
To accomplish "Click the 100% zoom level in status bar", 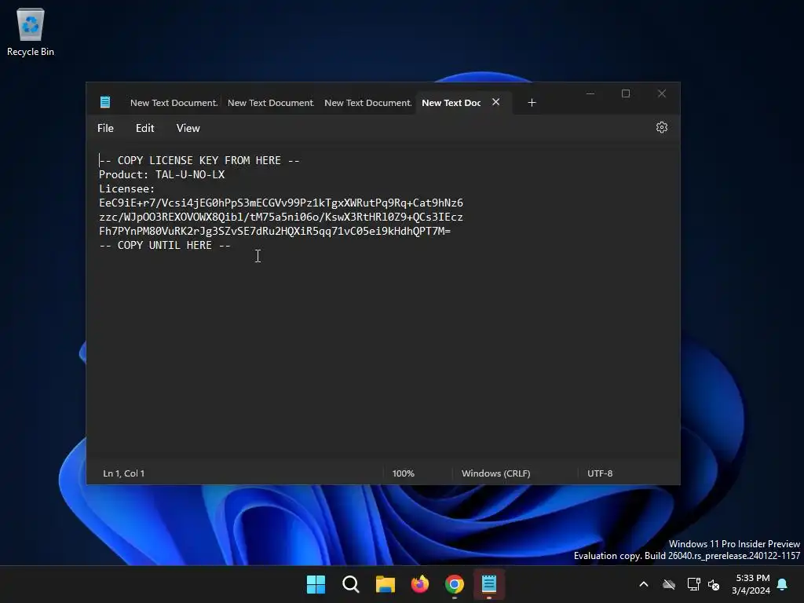I will (403, 473).
